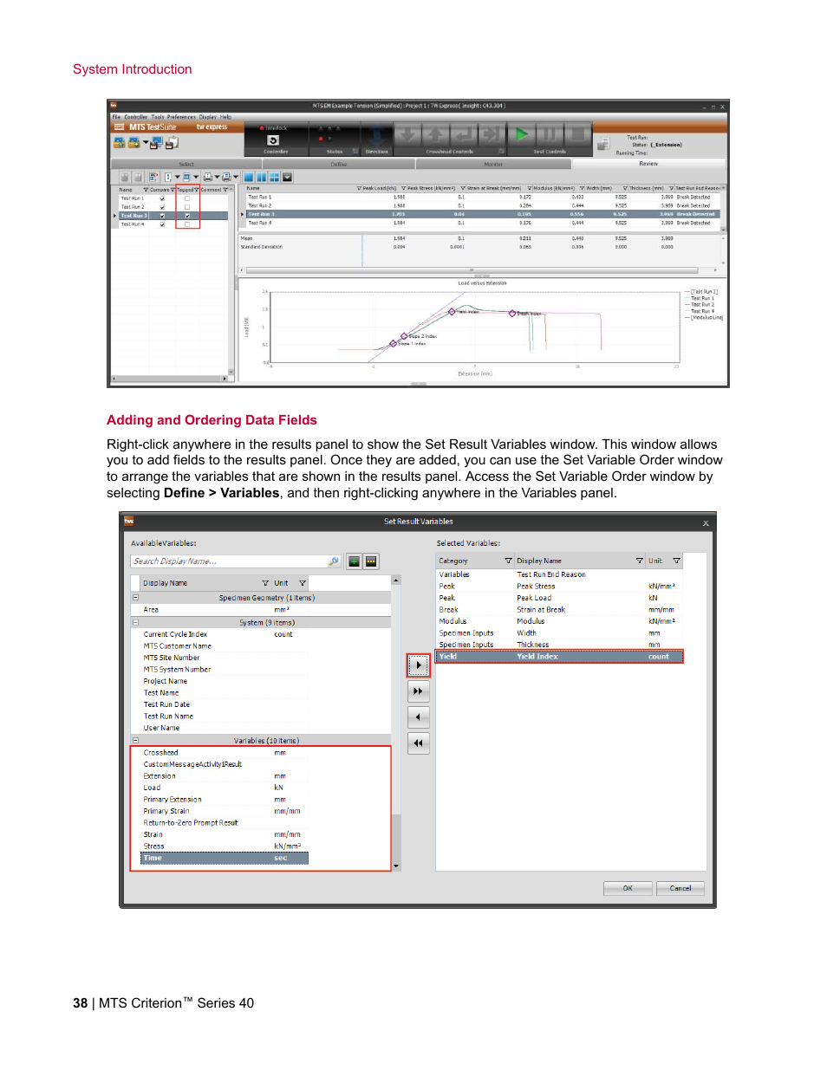This screenshot has height=1070, width=827.
Task: Click the crosshead down arrow icon
Action: (408, 134)
